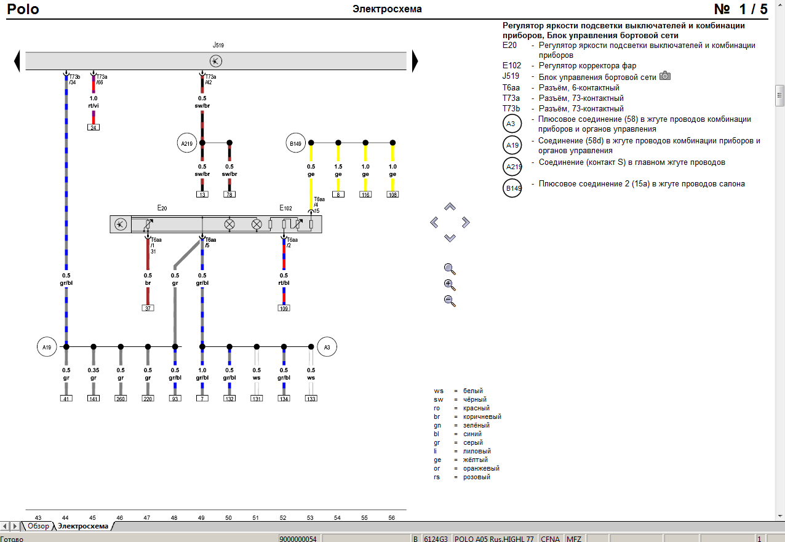785x542 pixels.
Task: Zoom out with the minus magnifier
Action: point(450,301)
